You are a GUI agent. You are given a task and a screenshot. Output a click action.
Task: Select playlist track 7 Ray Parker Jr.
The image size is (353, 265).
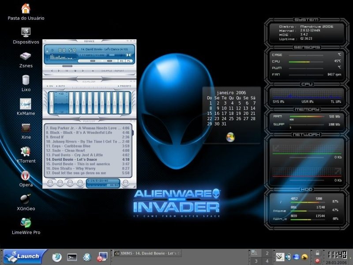87,128
